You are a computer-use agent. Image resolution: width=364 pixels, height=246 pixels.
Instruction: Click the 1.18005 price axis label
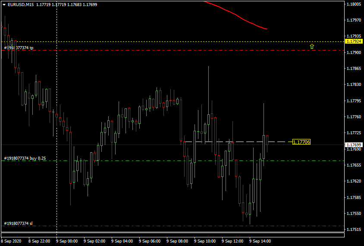click(x=354, y=4)
